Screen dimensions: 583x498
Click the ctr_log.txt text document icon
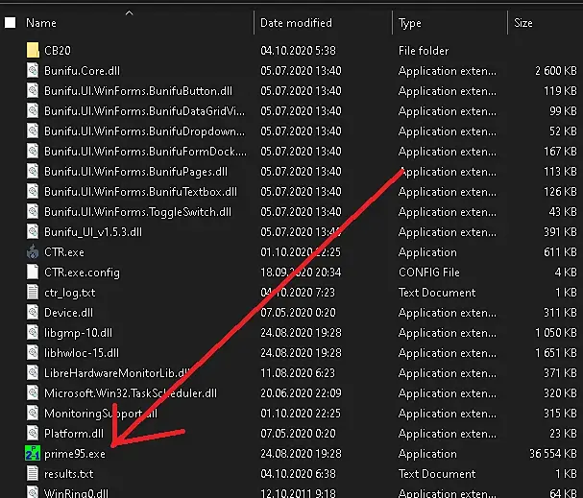pos(33,293)
